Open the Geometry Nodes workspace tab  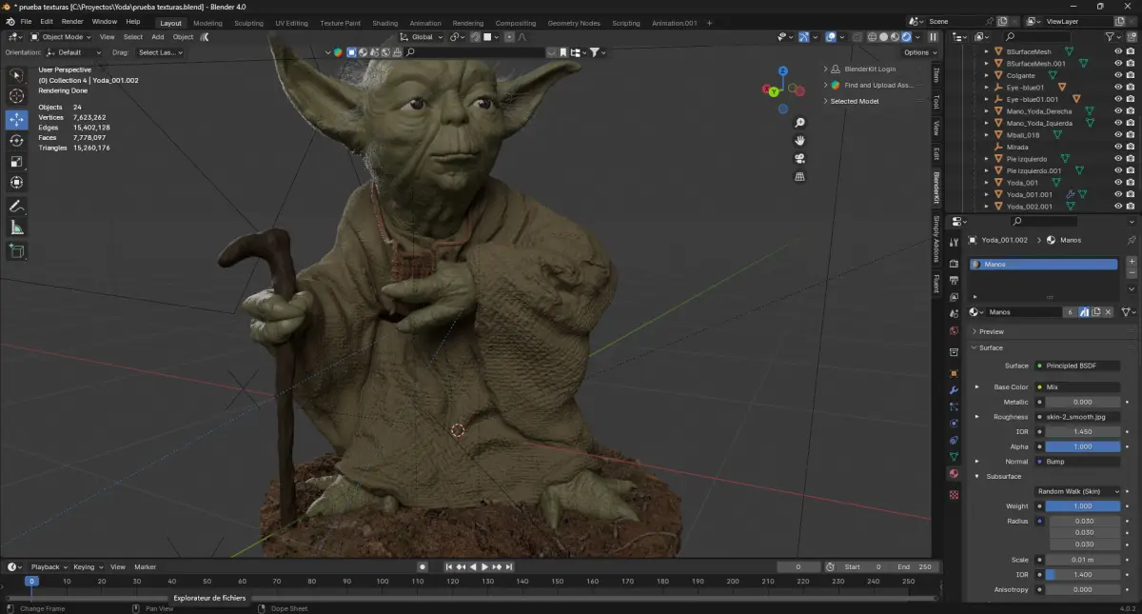[574, 23]
